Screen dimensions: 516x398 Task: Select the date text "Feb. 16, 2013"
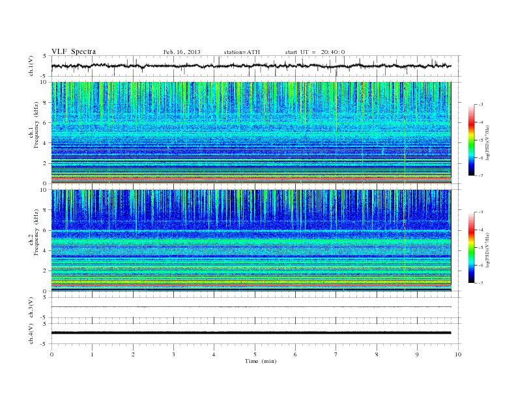pyautogui.click(x=182, y=52)
